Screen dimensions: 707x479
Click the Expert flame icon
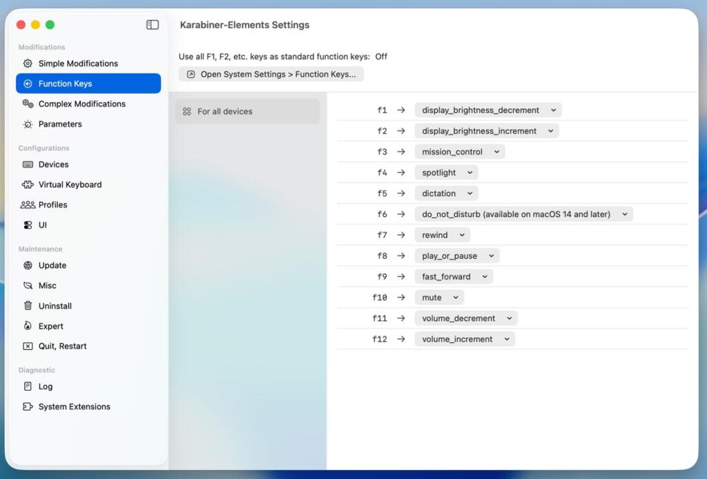tap(28, 326)
